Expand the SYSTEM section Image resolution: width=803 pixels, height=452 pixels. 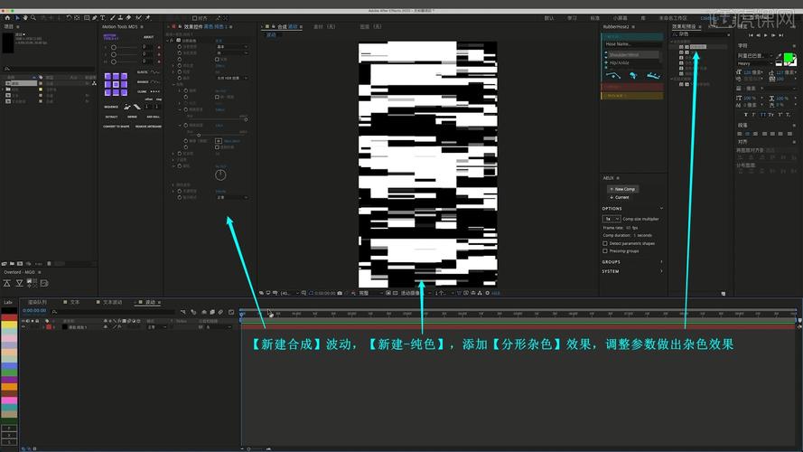[x=632, y=271]
